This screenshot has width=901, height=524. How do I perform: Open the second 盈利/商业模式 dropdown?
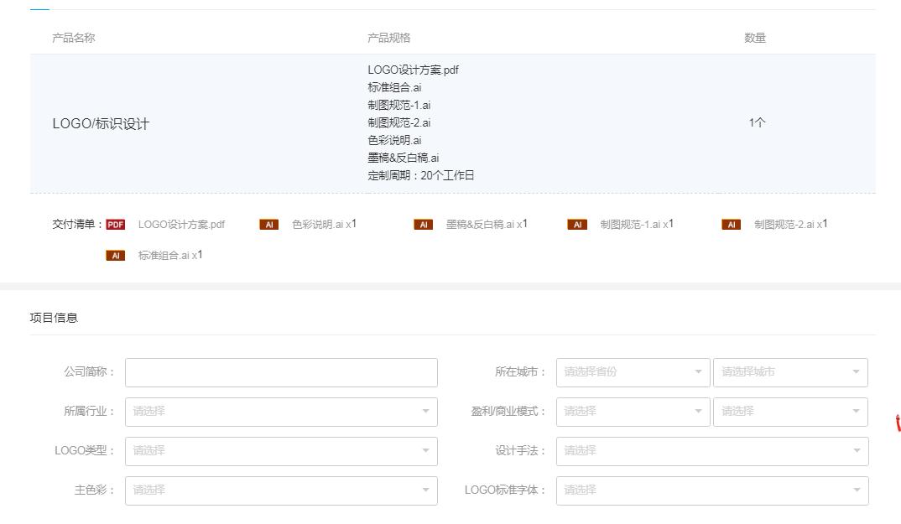click(790, 412)
